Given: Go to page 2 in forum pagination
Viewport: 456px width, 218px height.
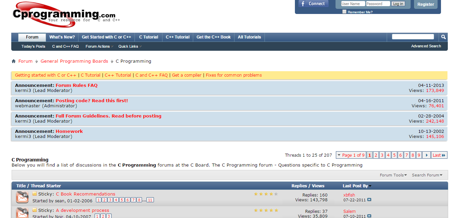Looking at the screenshot, I should point(376,155).
